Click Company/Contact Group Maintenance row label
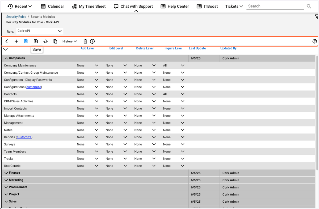This screenshot has height=209, width=319. 31,73
